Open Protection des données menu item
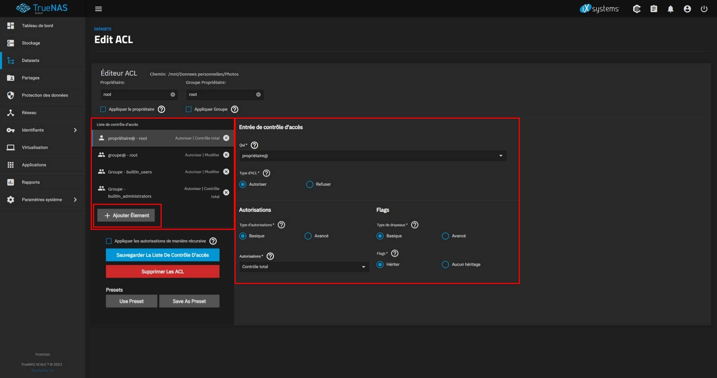 click(45, 95)
